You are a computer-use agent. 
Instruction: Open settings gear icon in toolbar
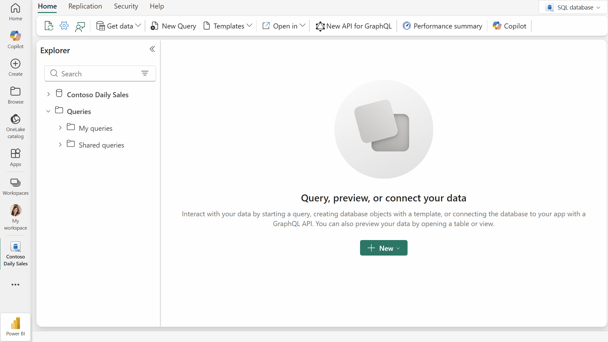[x=64, y=26]
